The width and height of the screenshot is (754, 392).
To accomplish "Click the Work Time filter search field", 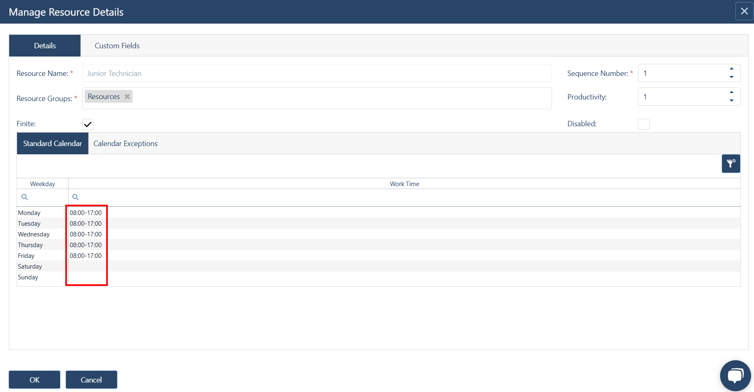I will 404,197.
